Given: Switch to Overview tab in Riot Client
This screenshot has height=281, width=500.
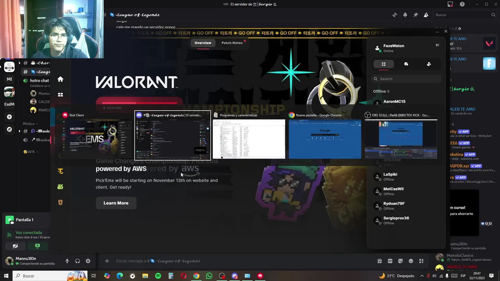Looking at the screenshot, I should coord(203,43).
